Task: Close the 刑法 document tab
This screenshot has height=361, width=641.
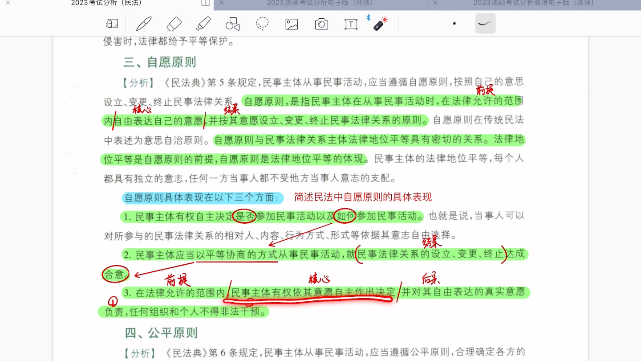Action: (x=222, y=3)
